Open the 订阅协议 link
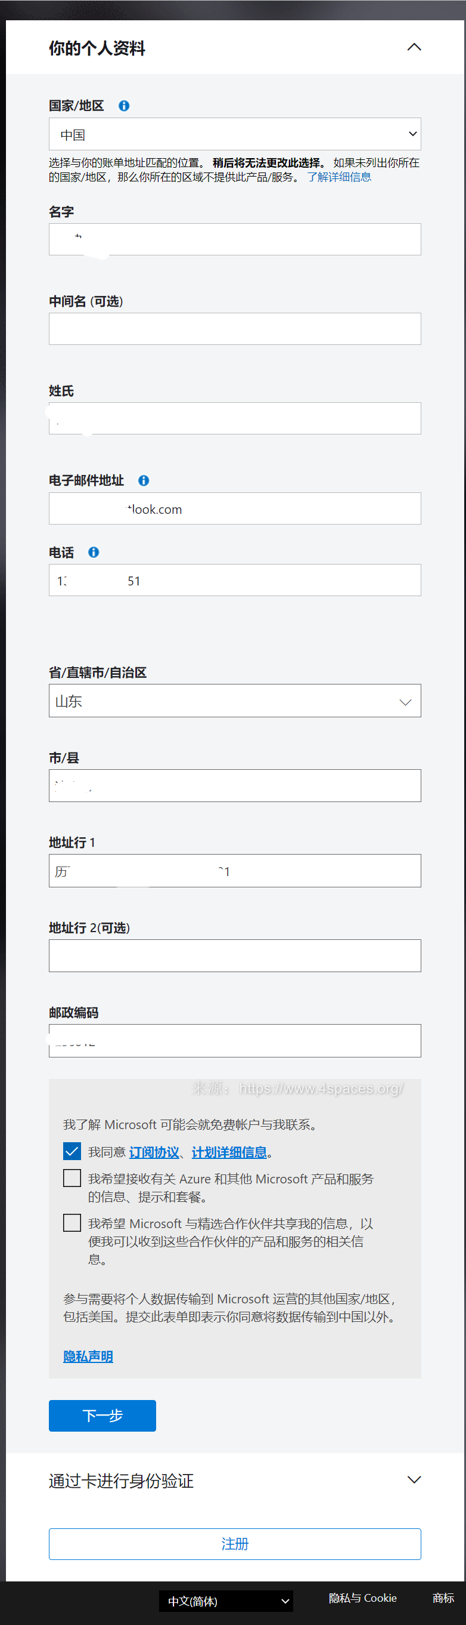Viewport: 466px width, 1625px height. (154, 1152)
